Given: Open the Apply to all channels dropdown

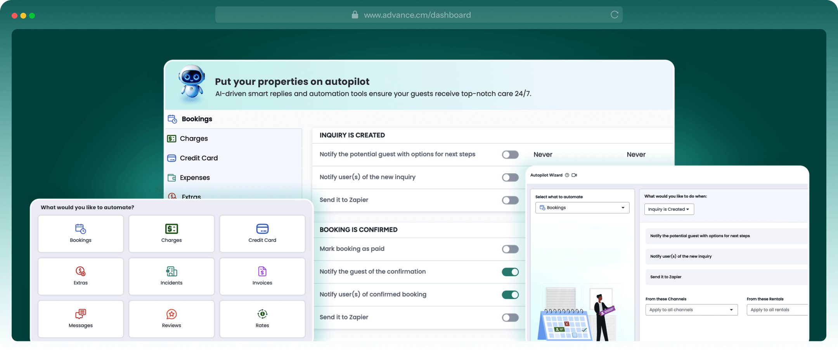Looking at the screenshot, I should (691, 310).
